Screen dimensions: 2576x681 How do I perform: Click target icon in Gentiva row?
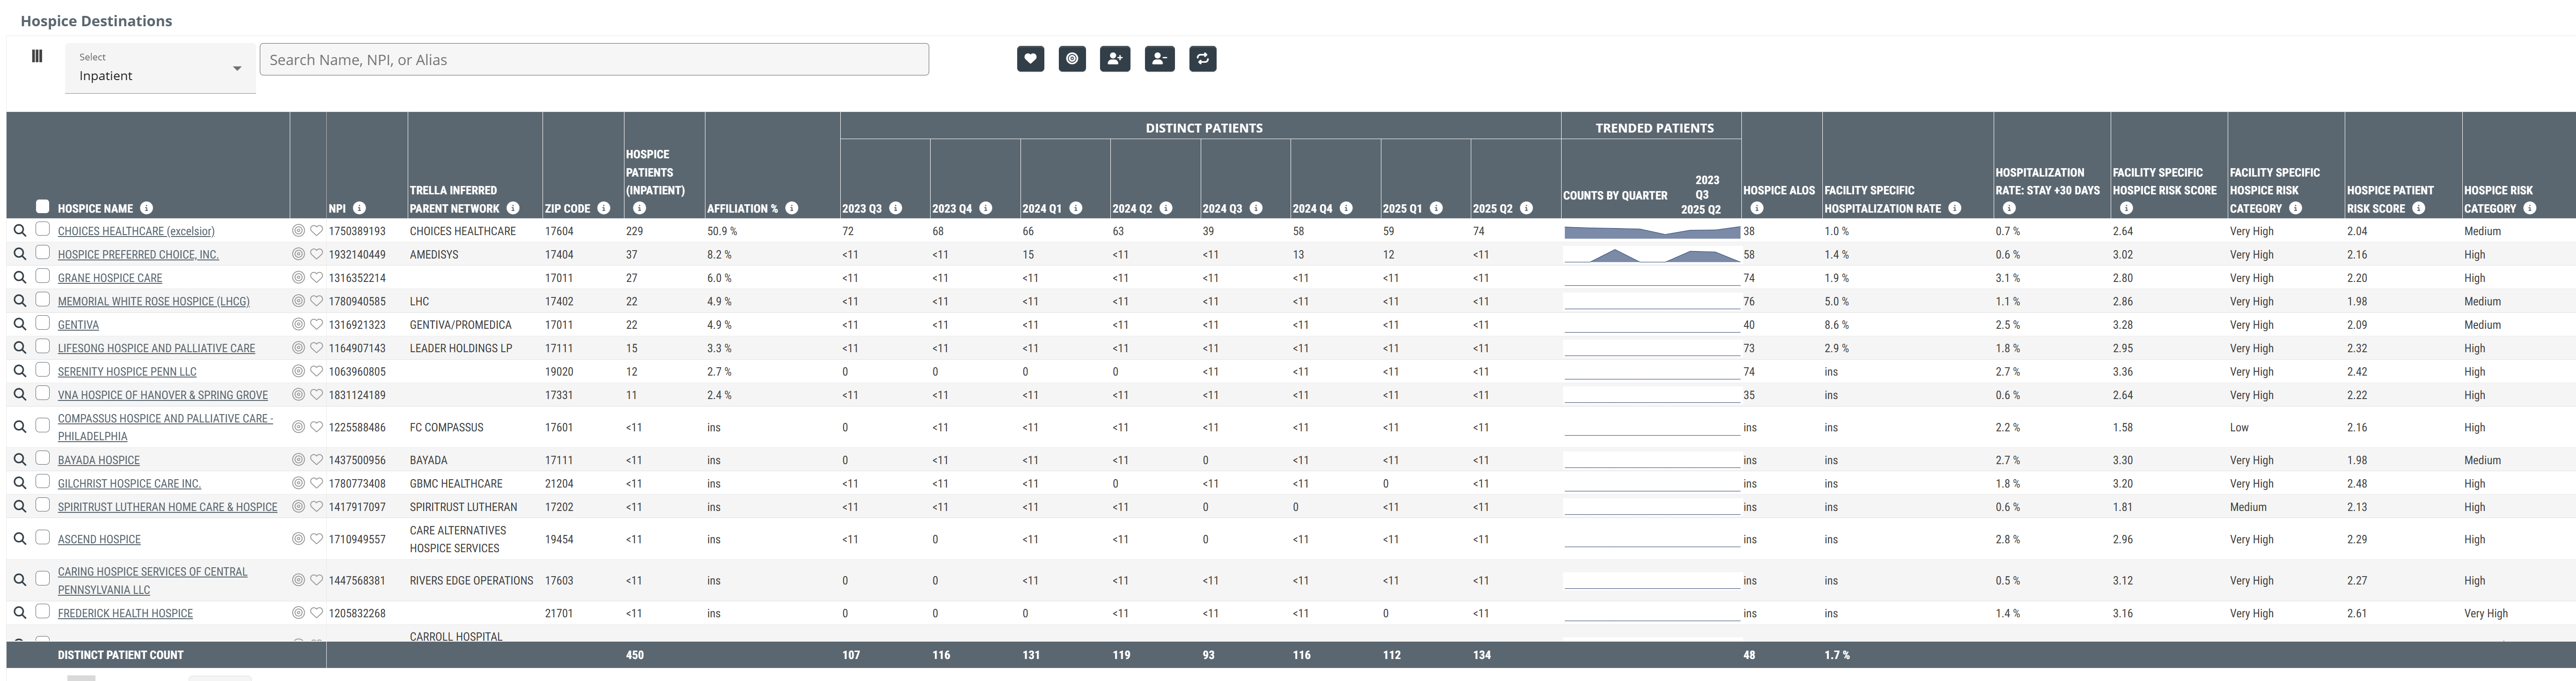298,325
